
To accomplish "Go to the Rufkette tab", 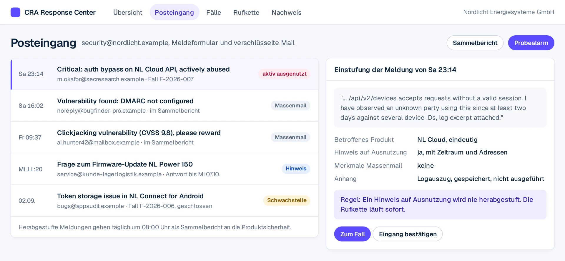I will [x=246, y=12].
